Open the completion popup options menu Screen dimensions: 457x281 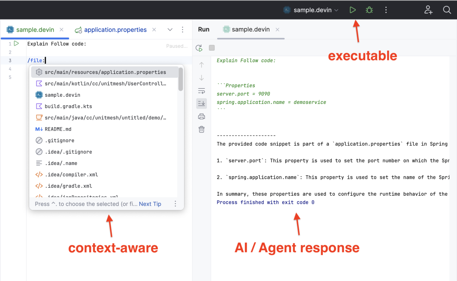tap(175, 204)
